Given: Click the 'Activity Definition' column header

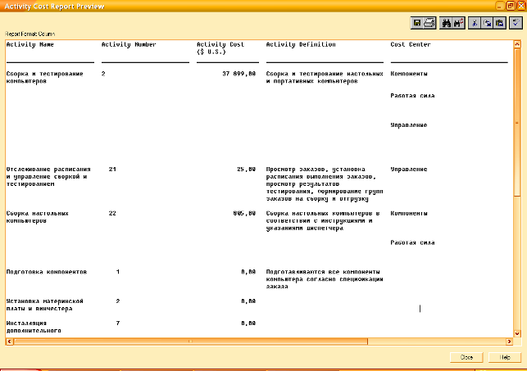Looking at the screenshot, I should [x=301, y=44].
